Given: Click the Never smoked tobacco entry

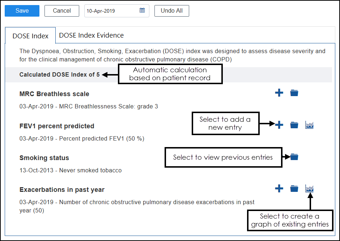Looking at the screenshot, I should click(71, 170).
